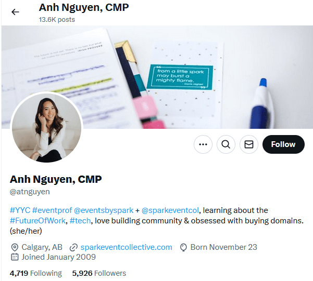Visit the @eventsbyspark profile
This screenshot has width=313, height=281.
click(104, 210)
